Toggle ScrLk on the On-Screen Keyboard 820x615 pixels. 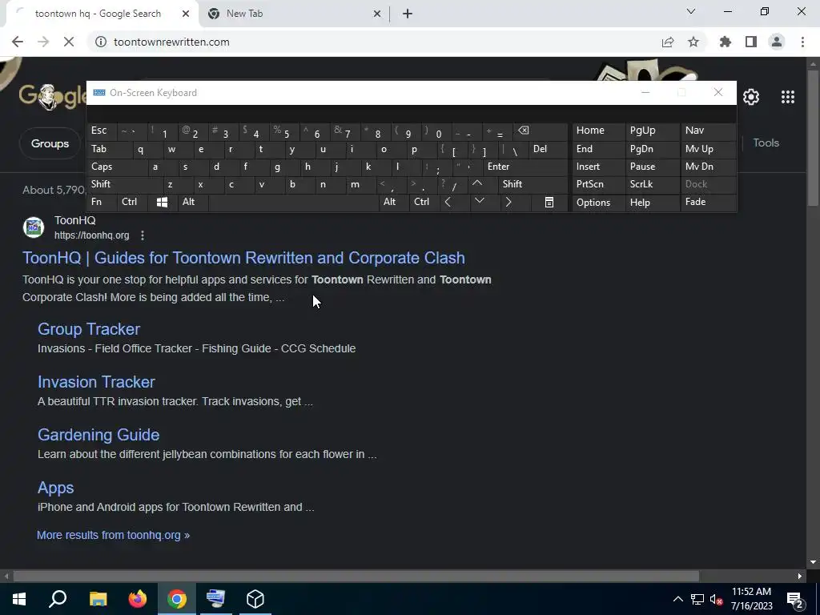(x=652, y=184)
